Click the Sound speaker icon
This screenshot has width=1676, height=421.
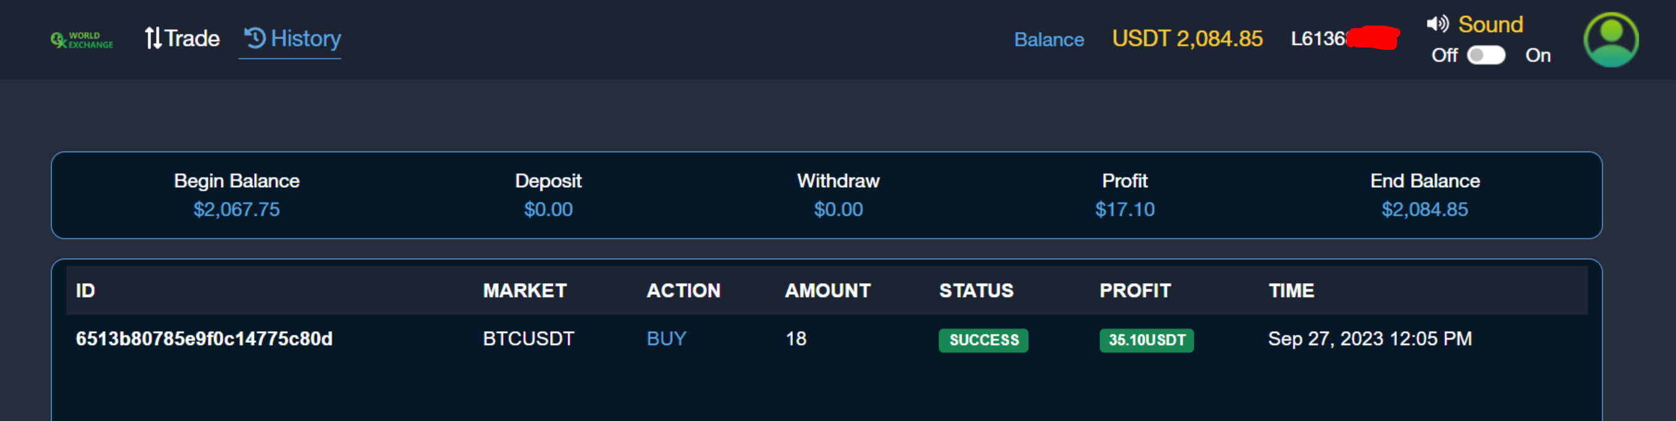(1437, 24)
